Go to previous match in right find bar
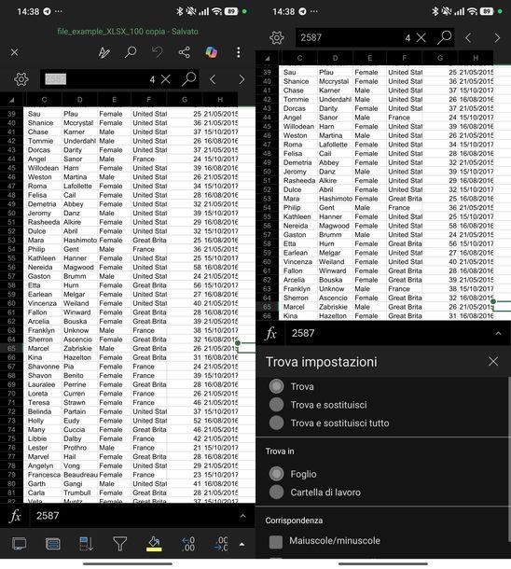Screen dimensions: 511x569 (468, 37)
